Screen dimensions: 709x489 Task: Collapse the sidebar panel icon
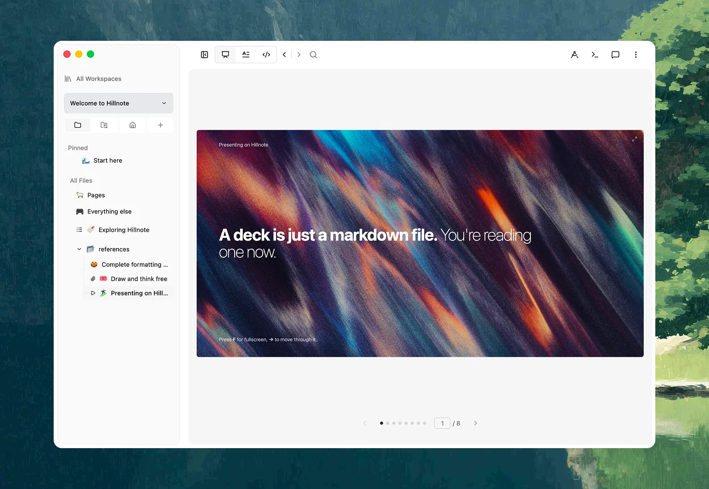click(204, 55)
